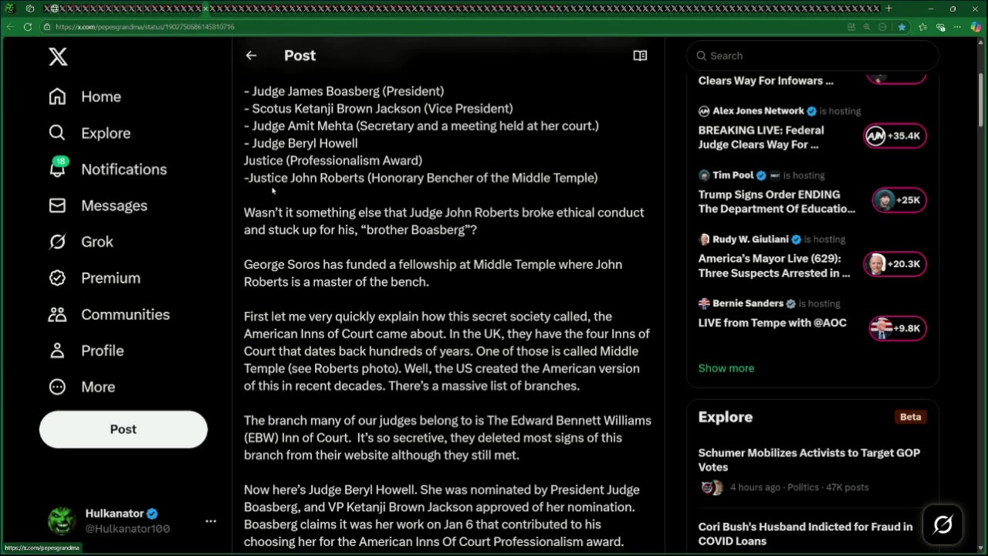
Task: Click the search magnifier icon
Action: coord(702,56)
